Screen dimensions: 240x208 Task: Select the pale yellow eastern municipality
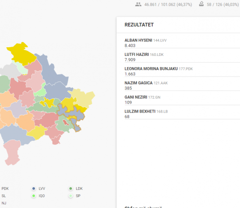click(x=84, y=97)
